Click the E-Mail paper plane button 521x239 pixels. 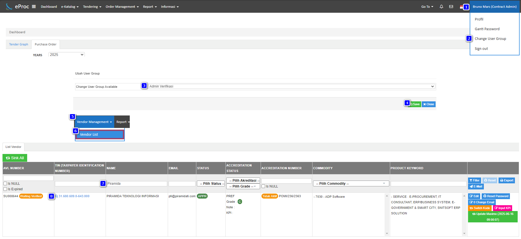coord(476,186)
